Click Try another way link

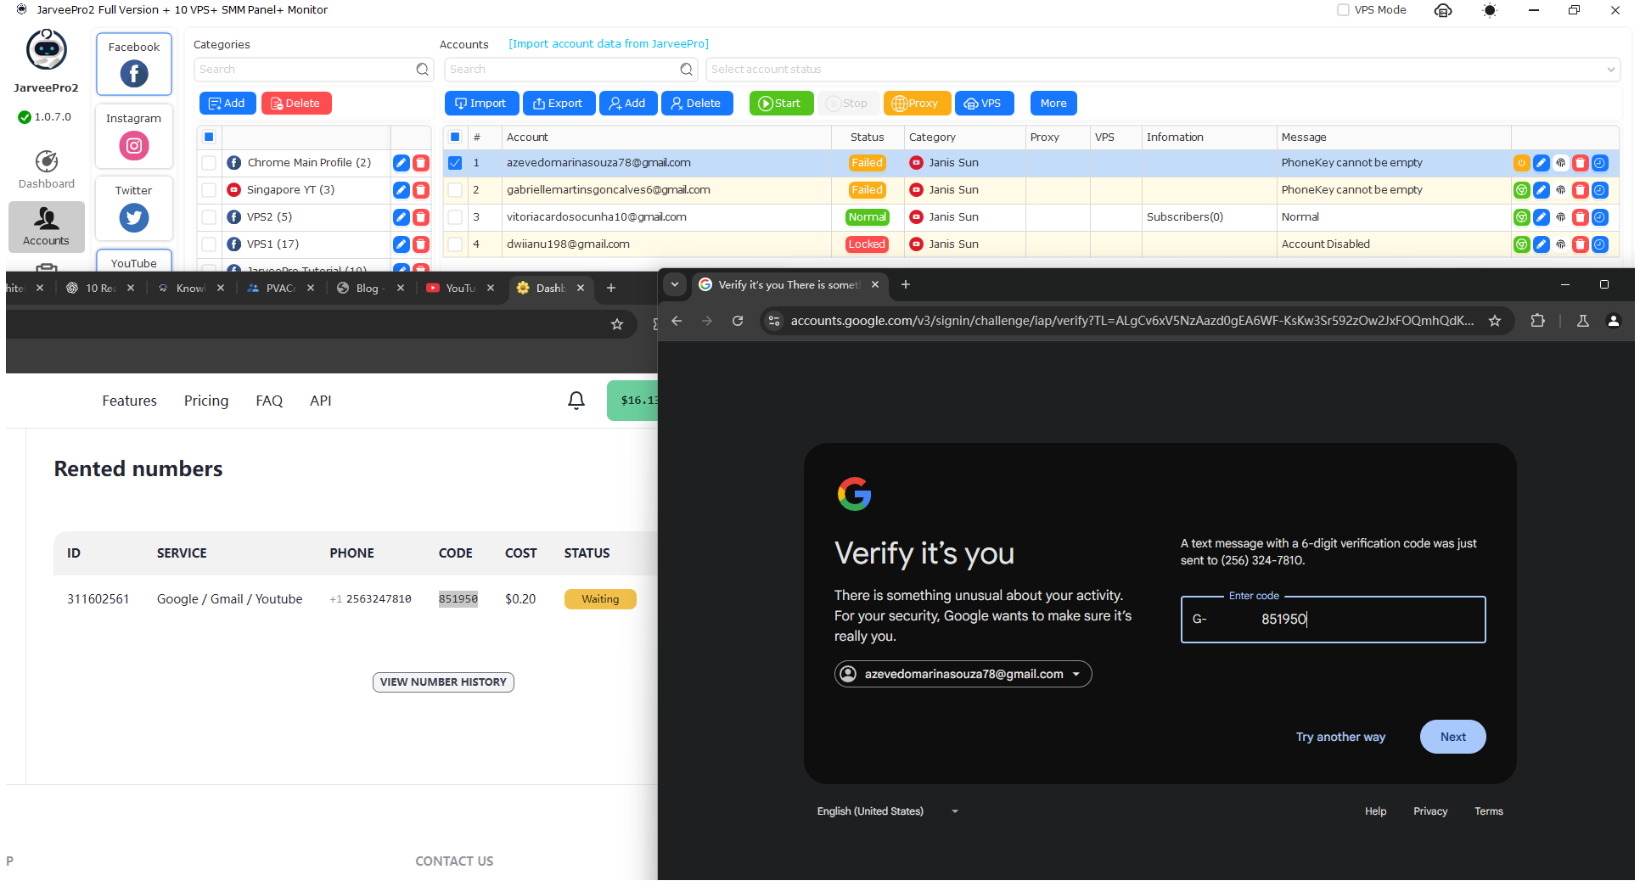1340,738
